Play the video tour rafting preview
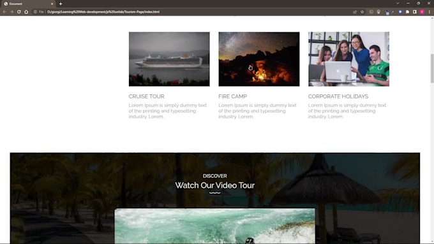 (215, 226)
